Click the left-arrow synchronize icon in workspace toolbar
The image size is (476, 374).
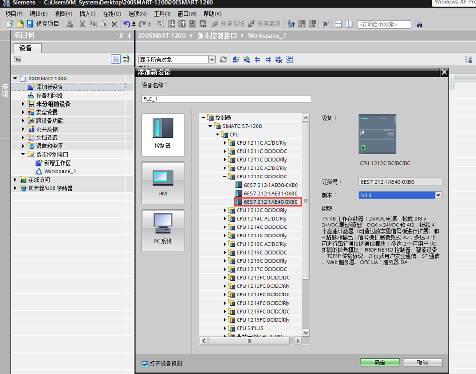click(x=258, y=59)
